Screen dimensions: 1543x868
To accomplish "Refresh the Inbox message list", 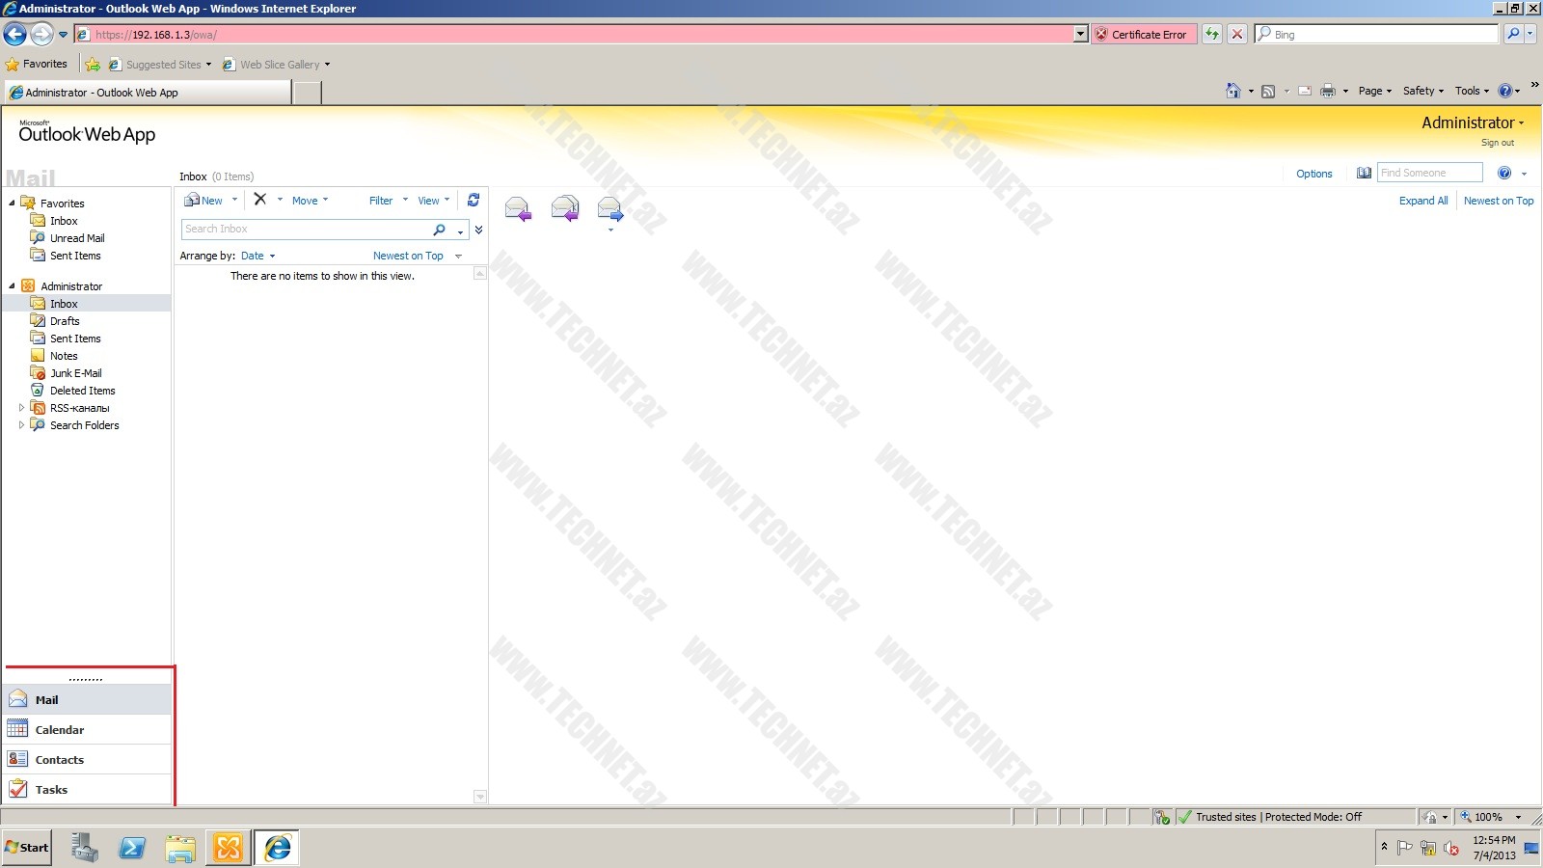I will tap(474, 200).
